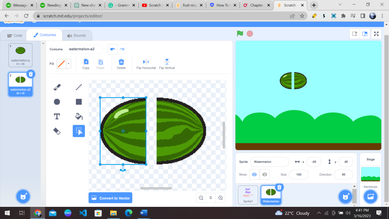Click the stop sign to halt scripts

(x=250, y=33)
